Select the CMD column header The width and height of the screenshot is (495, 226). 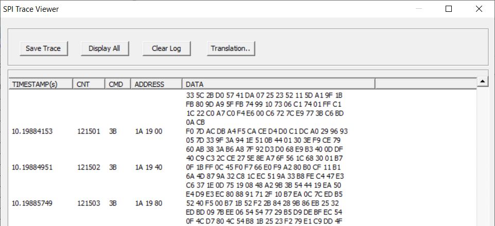[117, 84]
